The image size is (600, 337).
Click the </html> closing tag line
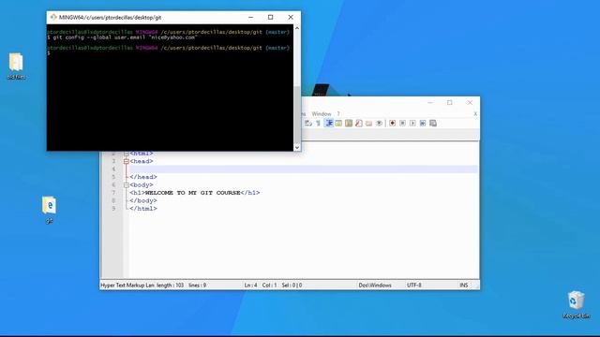143,209
